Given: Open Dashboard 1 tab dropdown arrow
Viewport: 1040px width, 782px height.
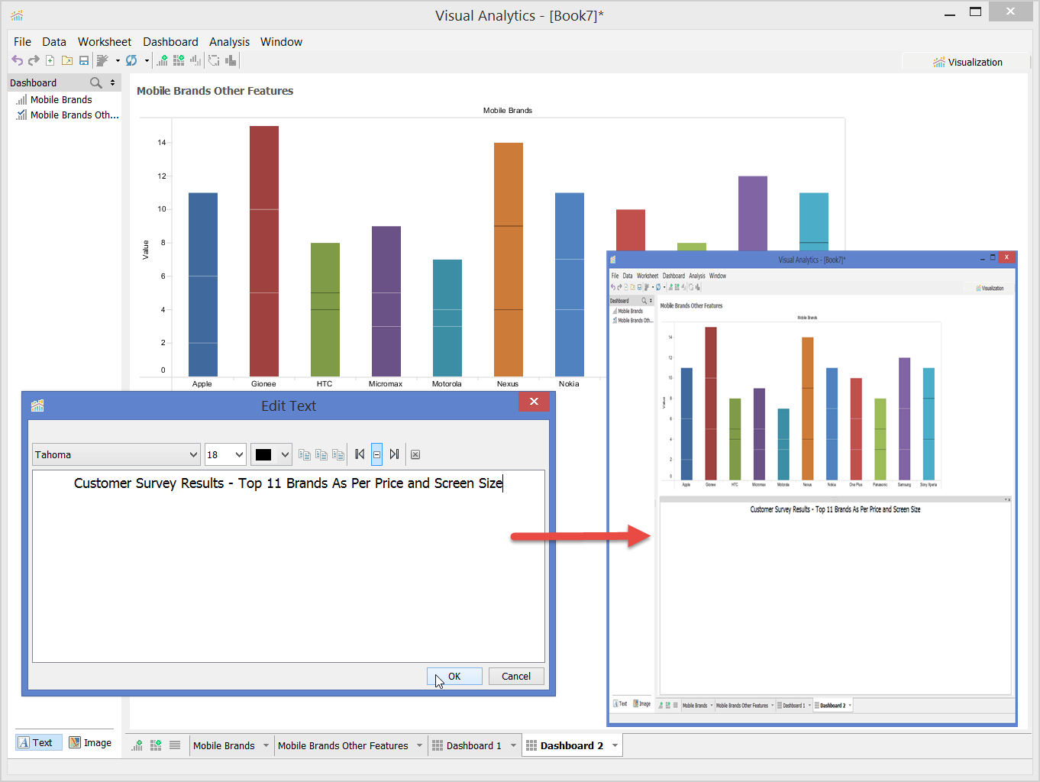Looking at the screenshot, I should point(513,745).
